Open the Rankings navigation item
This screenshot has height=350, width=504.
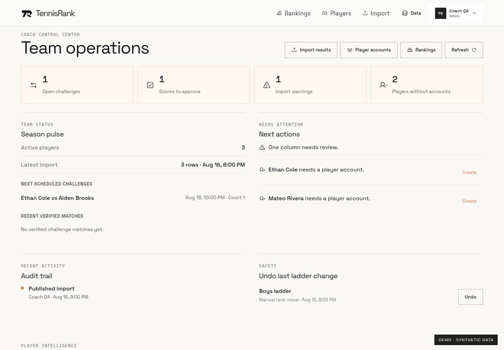293,13
